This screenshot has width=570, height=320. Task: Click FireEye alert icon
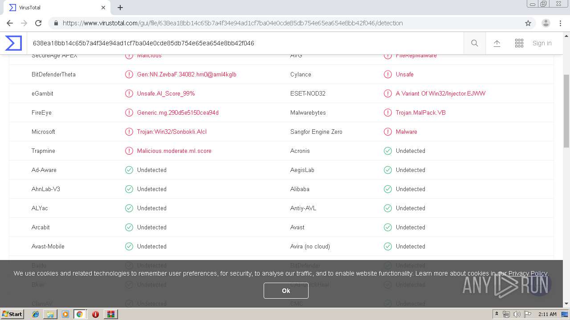(129, 112)
